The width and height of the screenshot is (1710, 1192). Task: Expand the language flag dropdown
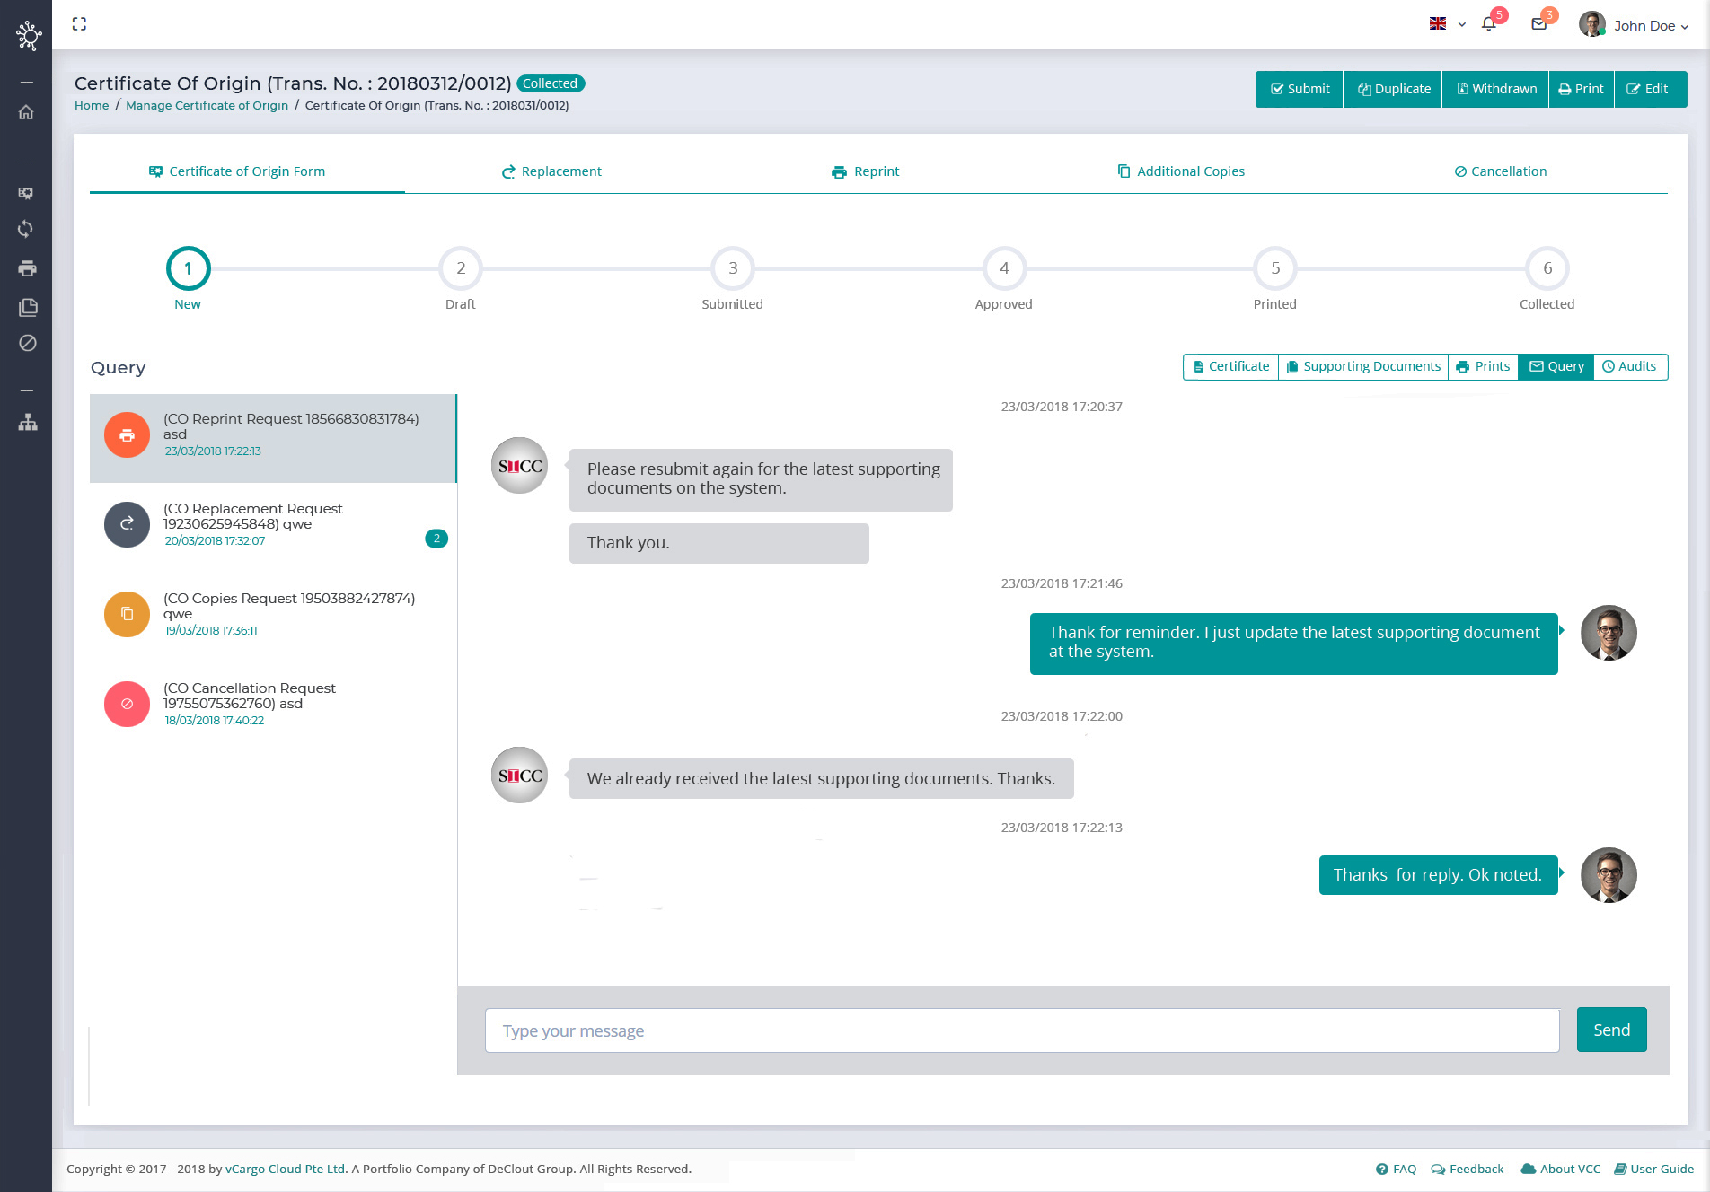coord(1447,24)
